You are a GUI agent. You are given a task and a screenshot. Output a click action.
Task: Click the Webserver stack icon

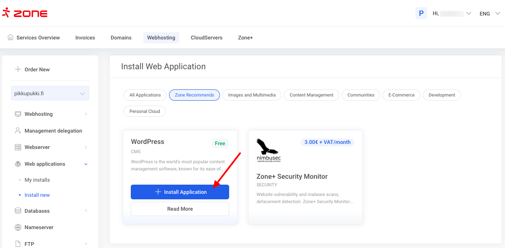point(18,147)
